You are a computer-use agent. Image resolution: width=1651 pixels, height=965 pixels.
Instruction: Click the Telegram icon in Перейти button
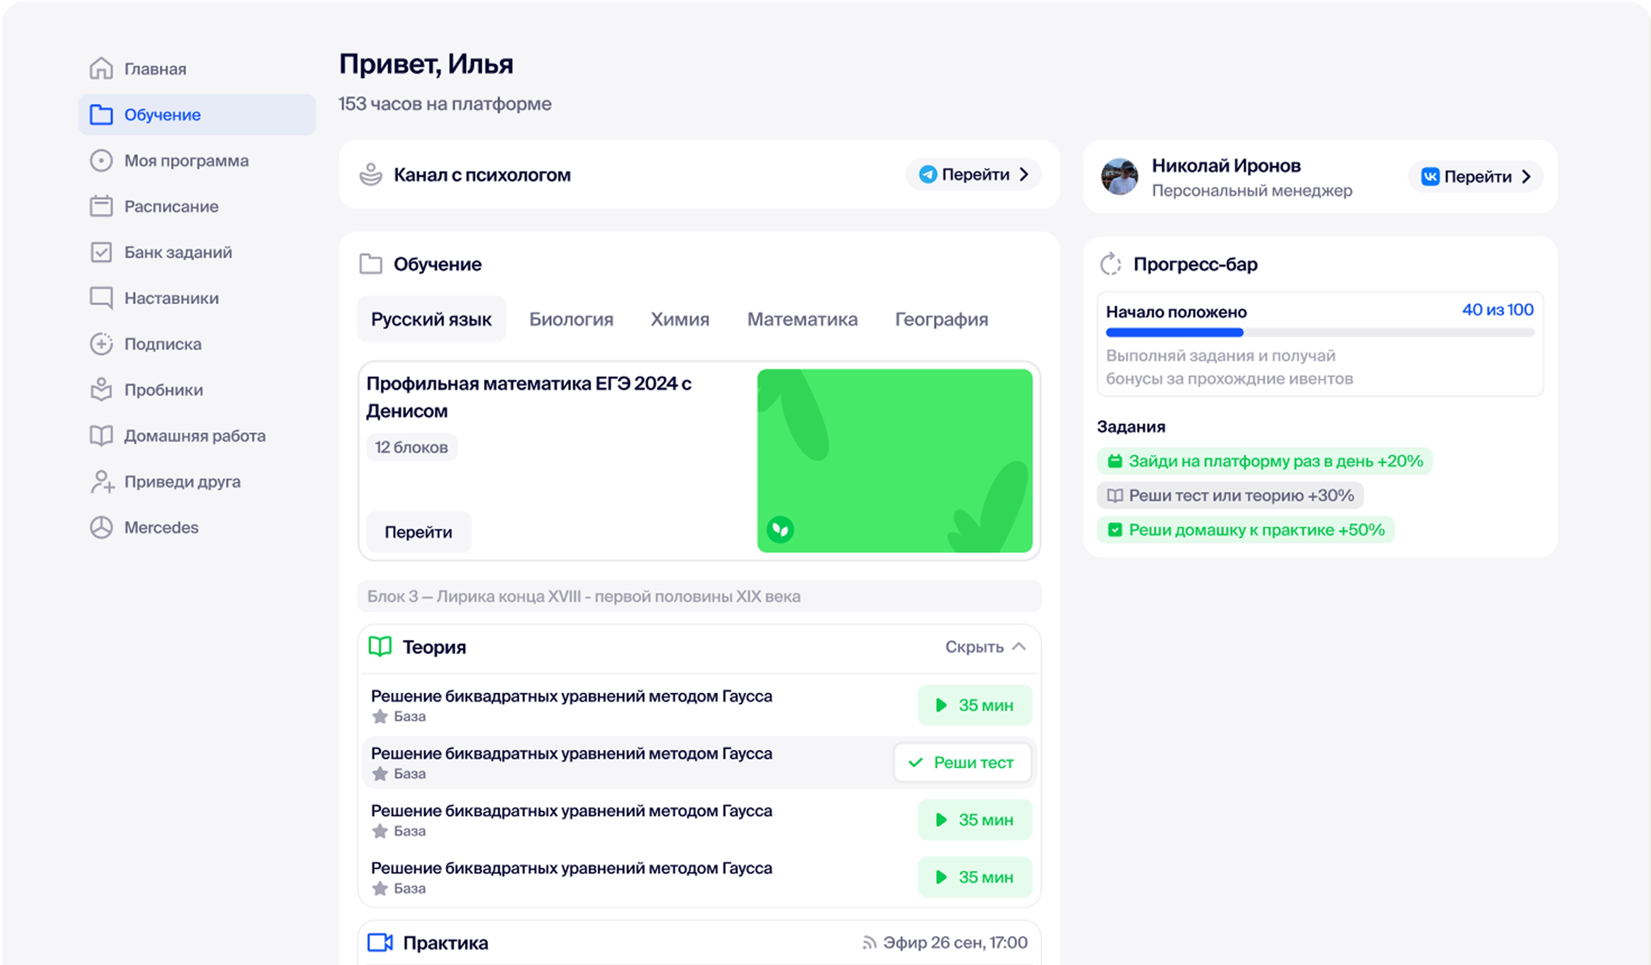tap(928, 174)
